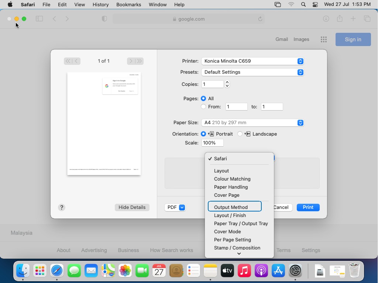The image size is (378, 283).
Task: Expand the Presets dropdown
Action: [252, 72]
